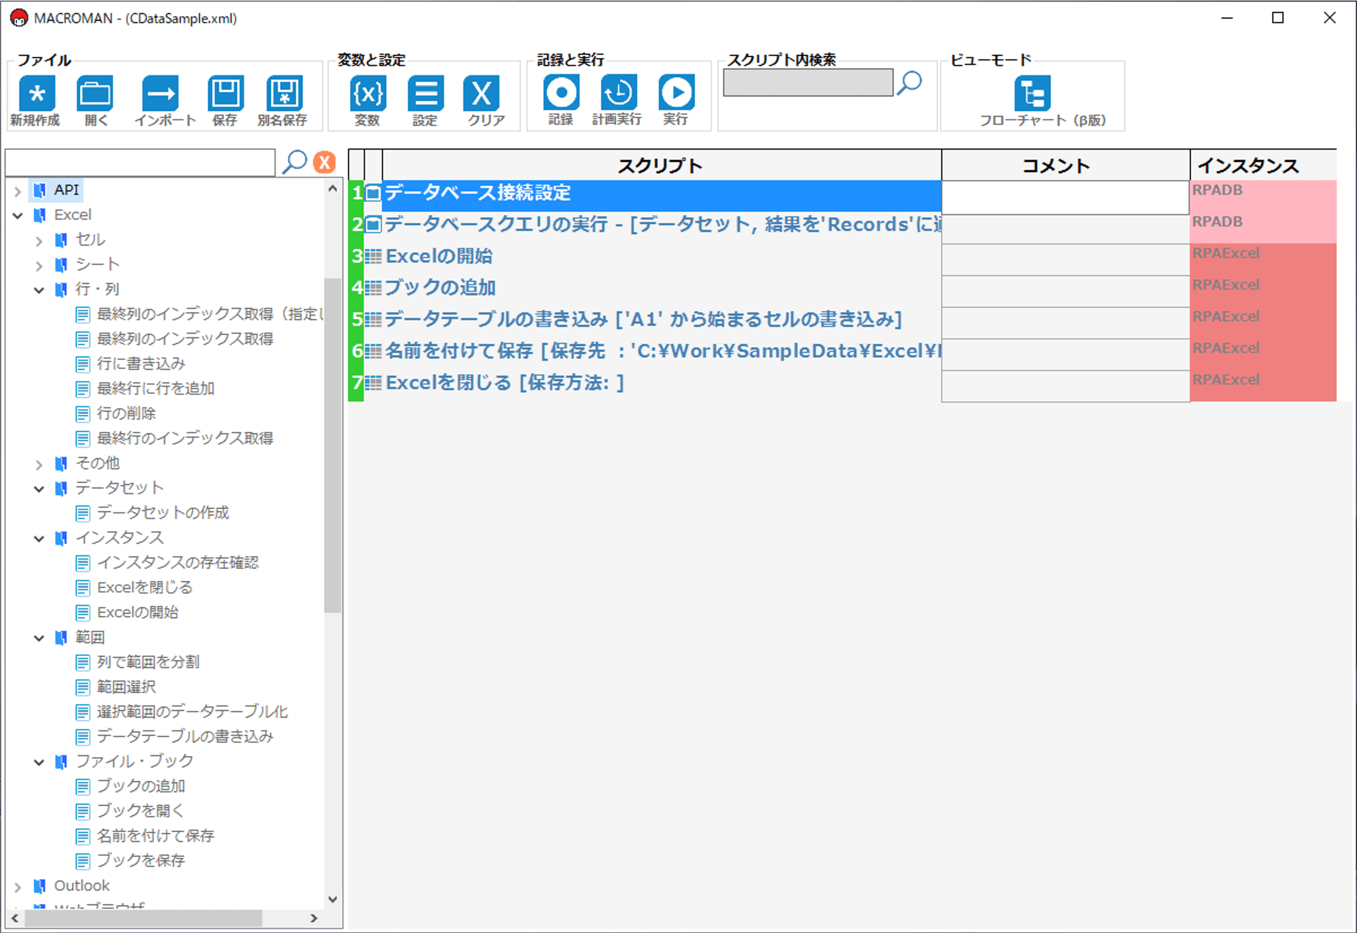This screenshot has width=1357, height=933.
Task: Clear the tree search with orange X
Action: pos(324,162)
